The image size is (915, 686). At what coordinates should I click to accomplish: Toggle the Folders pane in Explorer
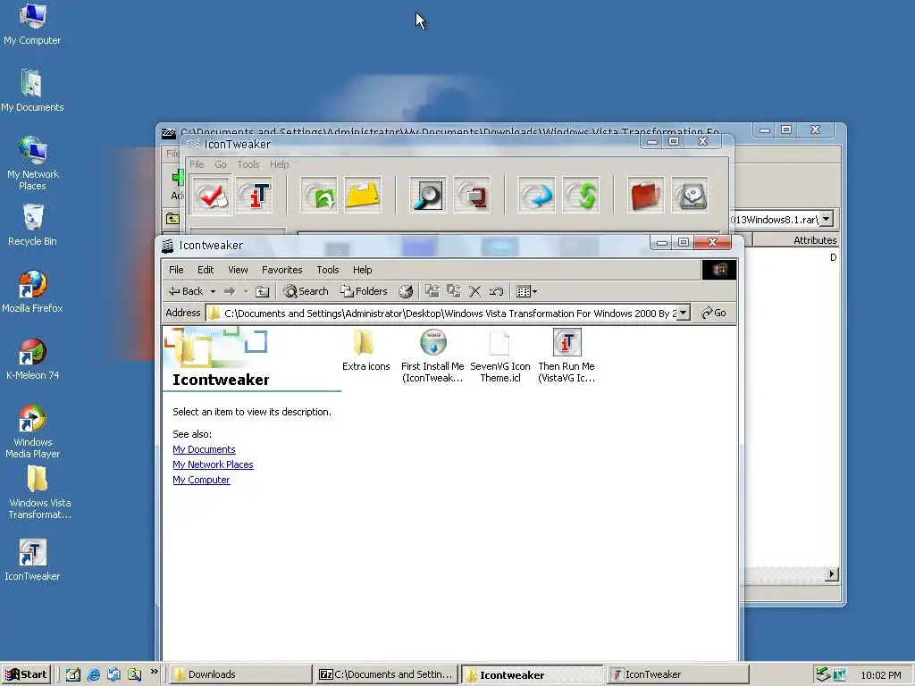365,291
